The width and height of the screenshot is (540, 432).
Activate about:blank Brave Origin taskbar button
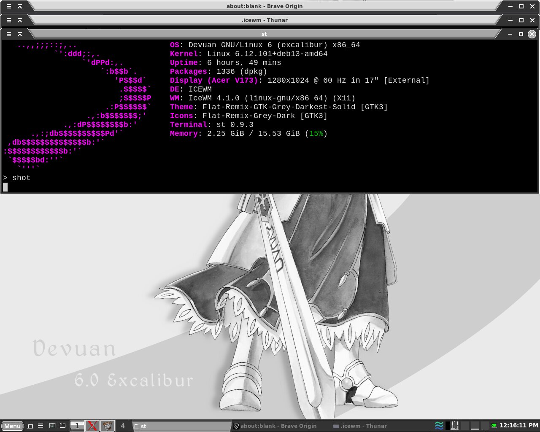point(281,426)
